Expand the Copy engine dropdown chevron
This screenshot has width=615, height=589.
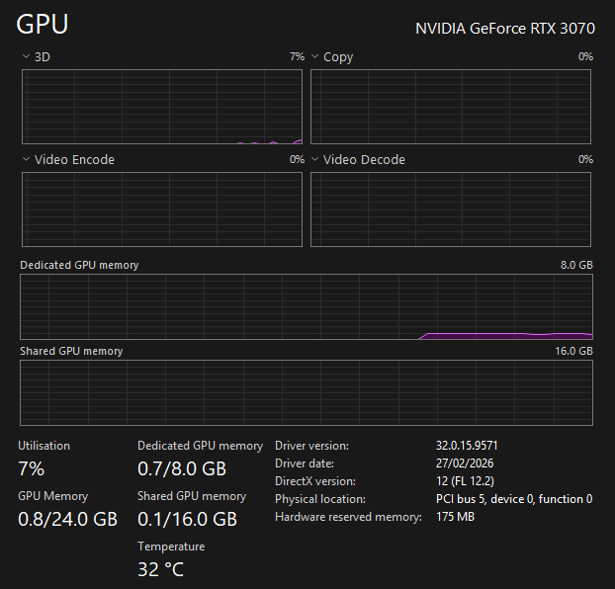click(x=315, y=57)
